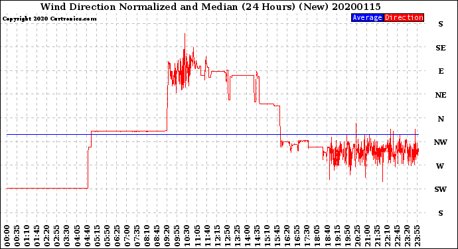The height and width of the screenshot is (249, 458).
Task: Click the 'NE' axis label
Action: [x=441, y=95]
